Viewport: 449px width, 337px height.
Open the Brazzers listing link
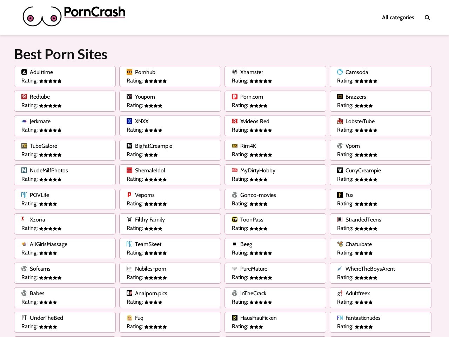[x=356, y=97]
